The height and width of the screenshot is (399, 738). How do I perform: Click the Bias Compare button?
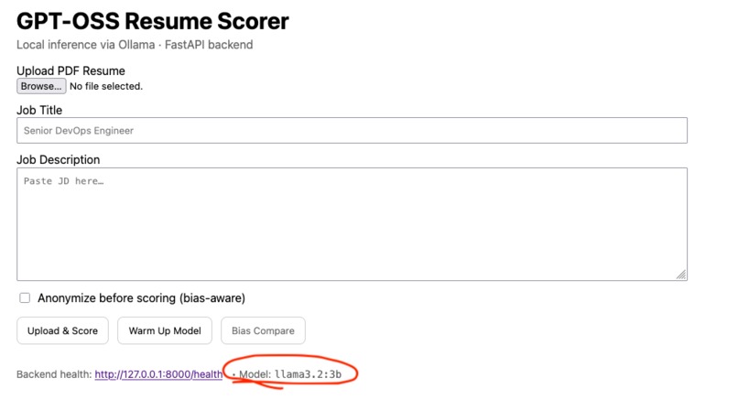point(263,330)
